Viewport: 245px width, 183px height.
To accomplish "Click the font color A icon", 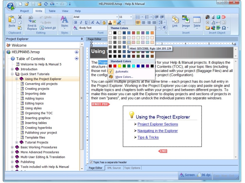I will click(x=110, y=23).
